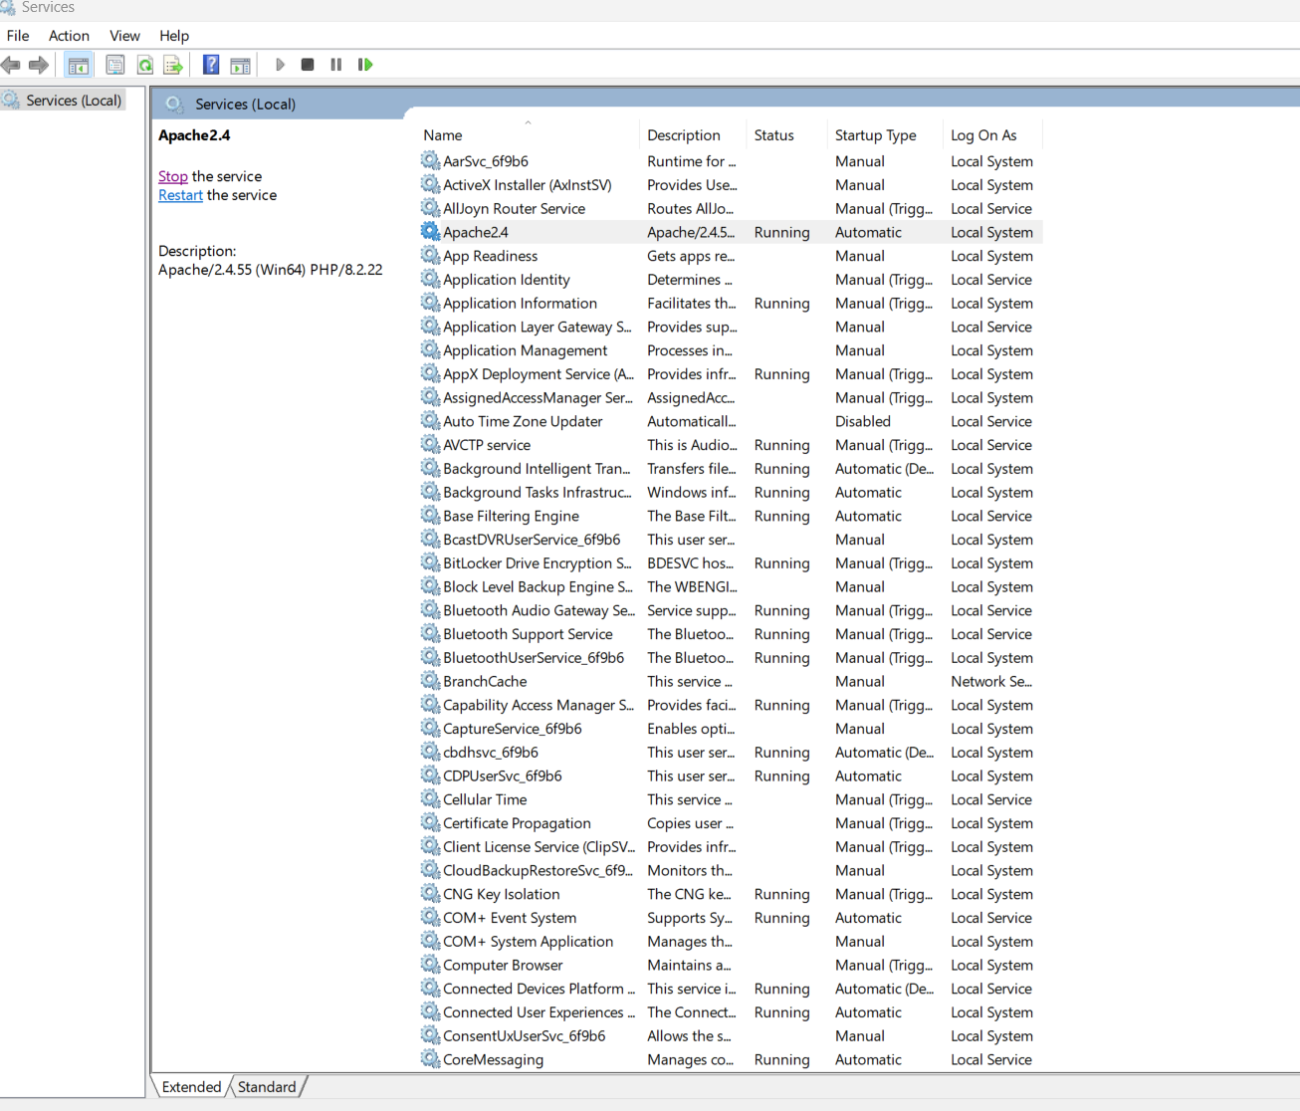The image size is (1300, 1111).
Task: Select Block Level Backup Engine Service
Action: [x=730, y=587]
